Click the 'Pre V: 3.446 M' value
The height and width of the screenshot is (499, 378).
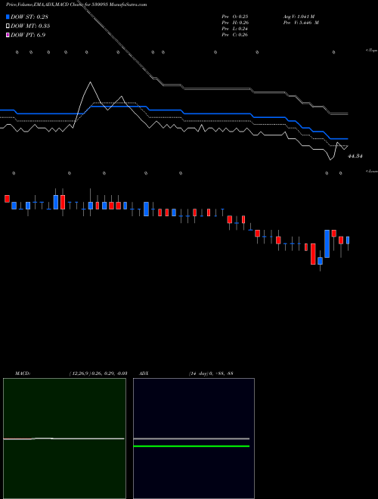pyautogui.click(x=301, y=23)
